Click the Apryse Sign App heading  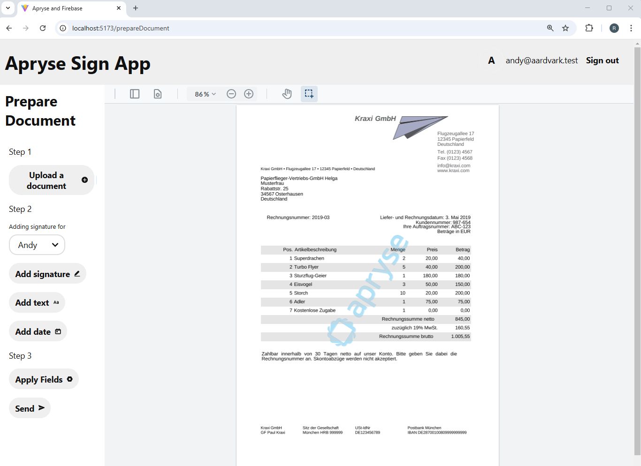coord(78,63)
